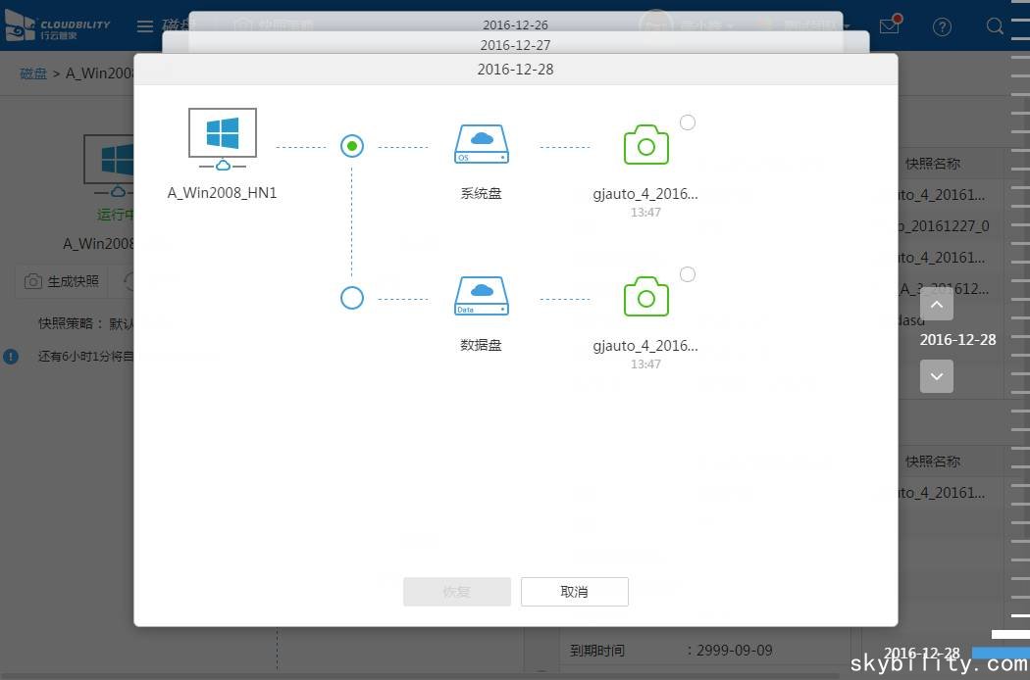This screenshot has width=1030, height=680.
Task: Go to next date with down chevron
Action: (x=937, y=376)
